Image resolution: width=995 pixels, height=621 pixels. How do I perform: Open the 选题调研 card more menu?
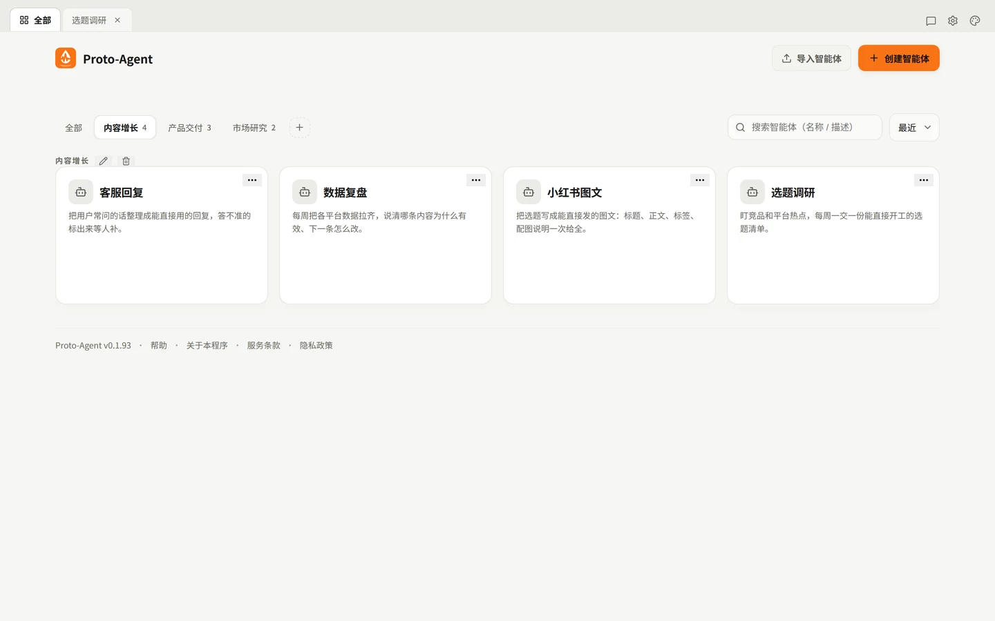[x=924, y=180]
